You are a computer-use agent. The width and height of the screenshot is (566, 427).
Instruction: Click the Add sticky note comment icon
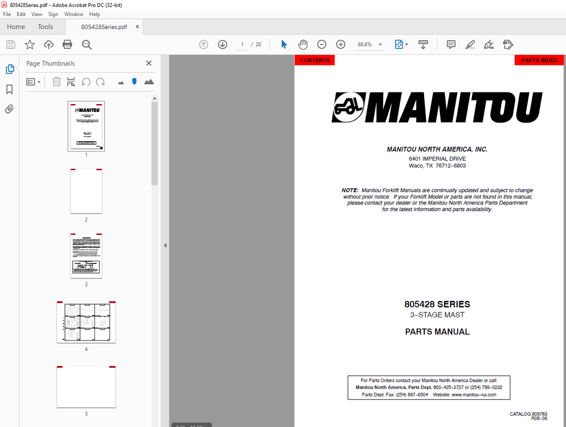[451, 44]
